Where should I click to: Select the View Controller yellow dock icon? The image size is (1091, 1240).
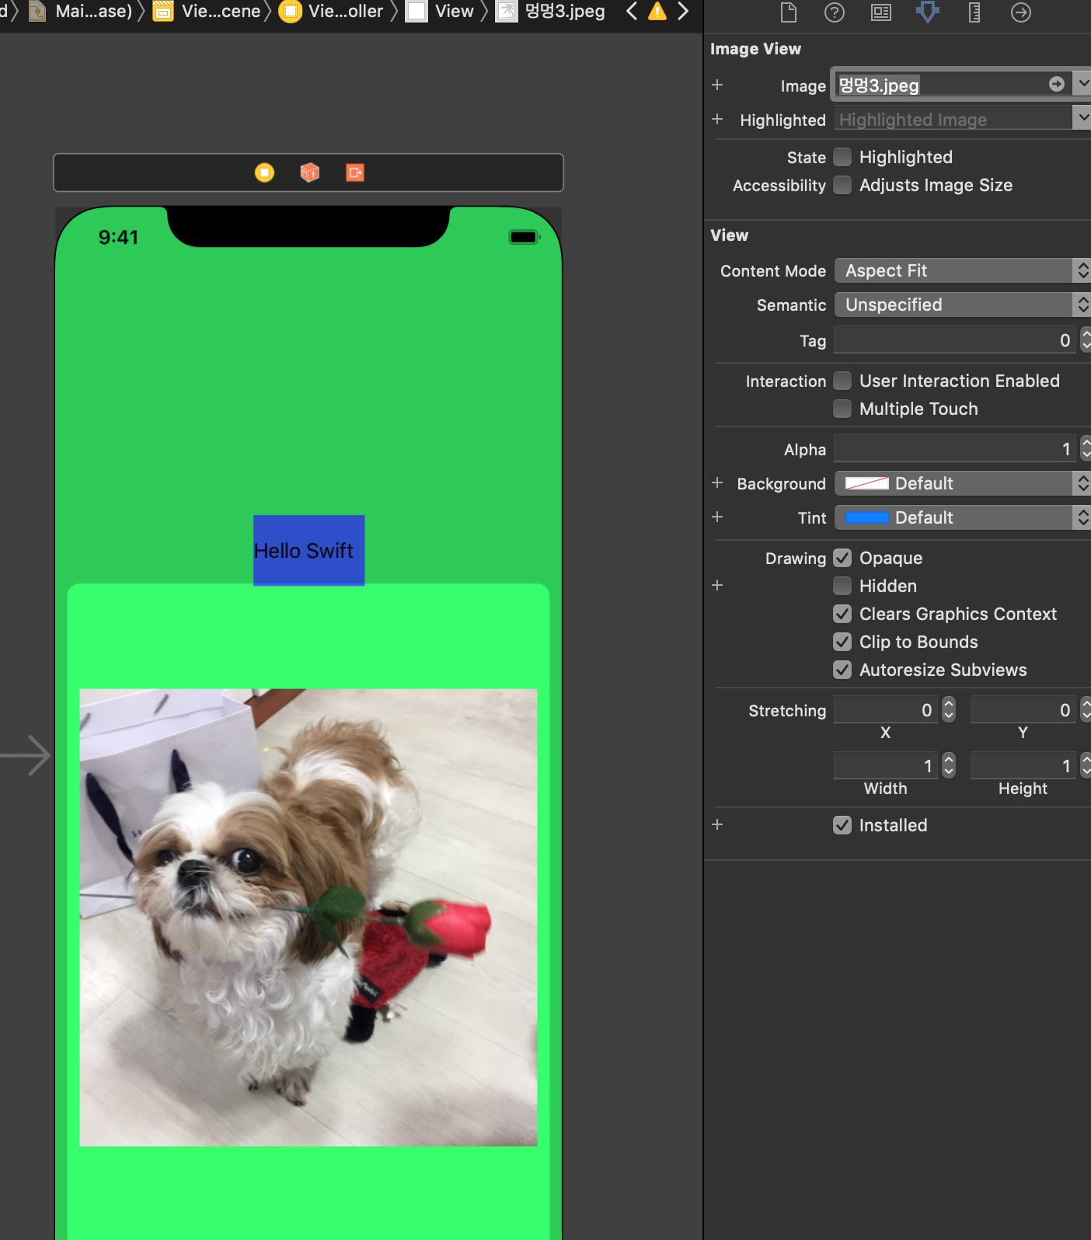pyautogui.click(x=264, y=172)
